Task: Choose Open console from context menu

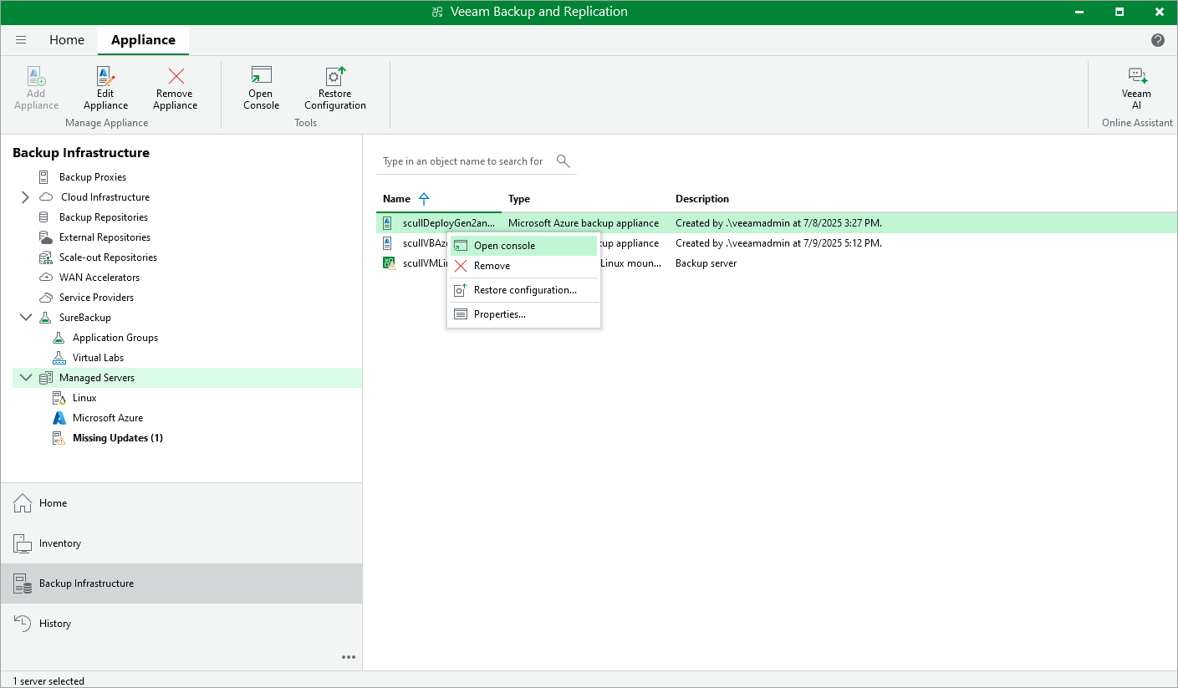Action: pos(524,246)
